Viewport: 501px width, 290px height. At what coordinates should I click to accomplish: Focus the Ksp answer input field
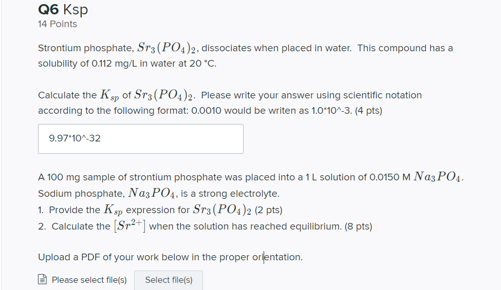(x=141, y=139)
